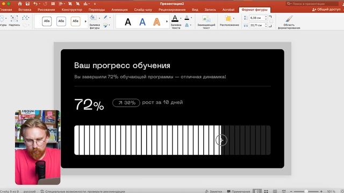The height and width of the screenshot is (193, 344).
Task: Undo the last action
Action: 35,4
